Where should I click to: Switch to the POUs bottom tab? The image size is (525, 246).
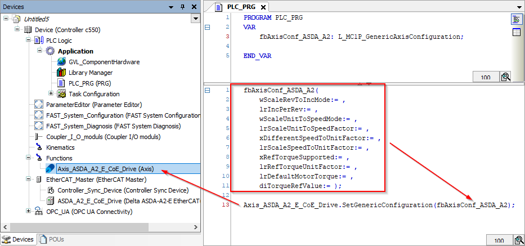coord(52,239)
